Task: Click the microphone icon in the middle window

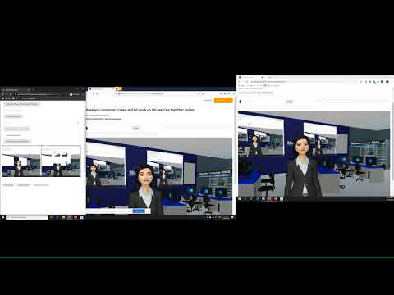Action: (87, 128)
